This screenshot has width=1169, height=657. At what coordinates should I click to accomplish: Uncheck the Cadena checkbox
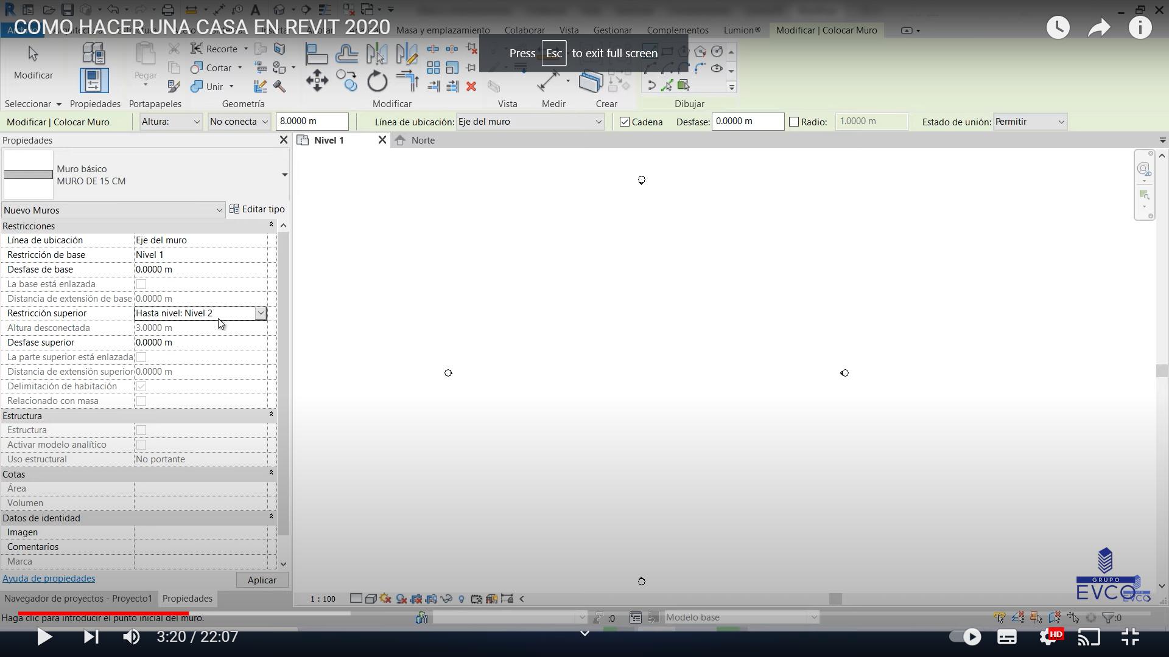click(625, 122)
